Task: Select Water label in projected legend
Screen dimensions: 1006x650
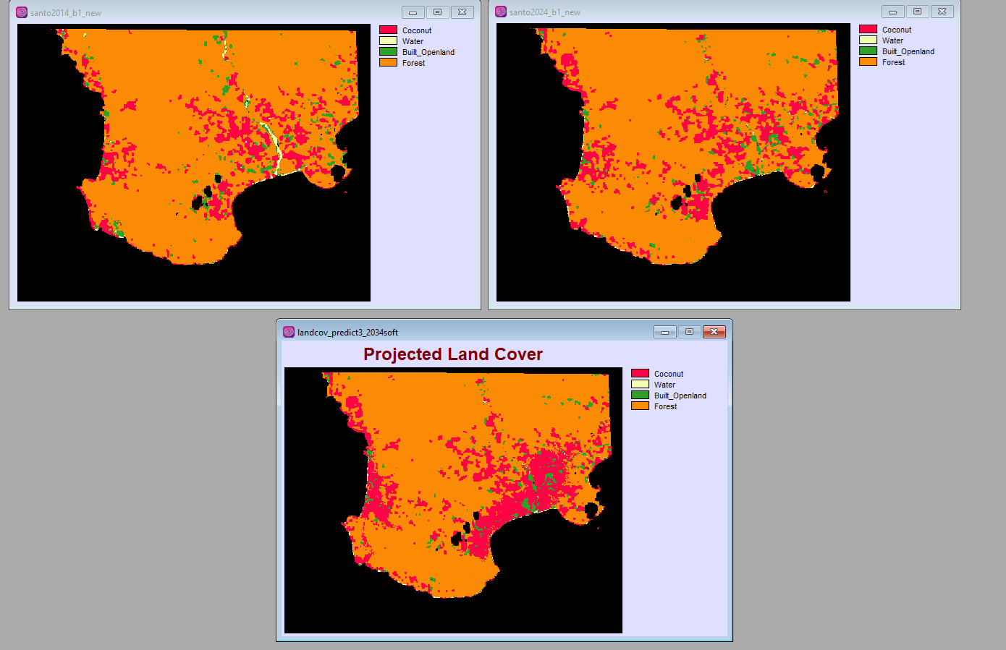Action: (665, 385)
